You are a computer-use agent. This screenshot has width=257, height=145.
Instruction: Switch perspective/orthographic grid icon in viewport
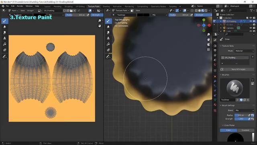[x=208, y=50]
